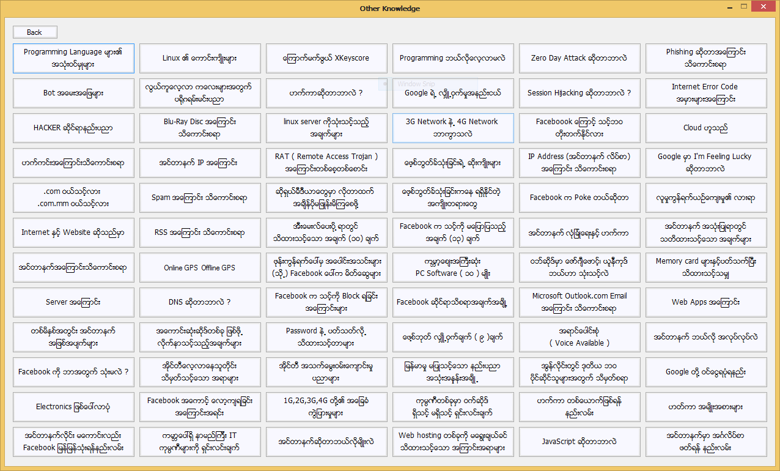The image size is (780, 471).
Task: Select the Session Hijacking lesson
Action: [x=579, y=93]
